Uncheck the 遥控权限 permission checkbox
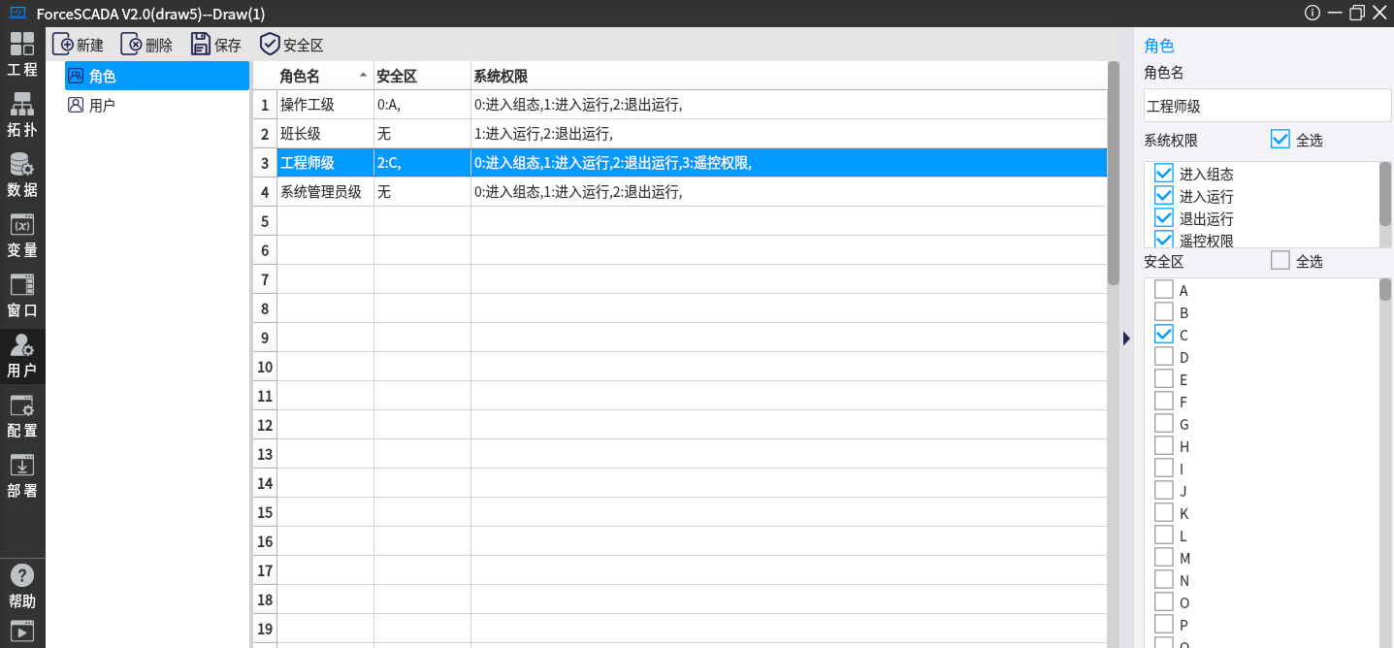The image size is (1394, 648). click(1164, 240)
